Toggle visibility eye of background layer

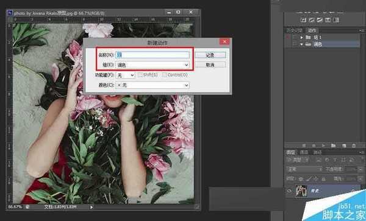(289, 191)
